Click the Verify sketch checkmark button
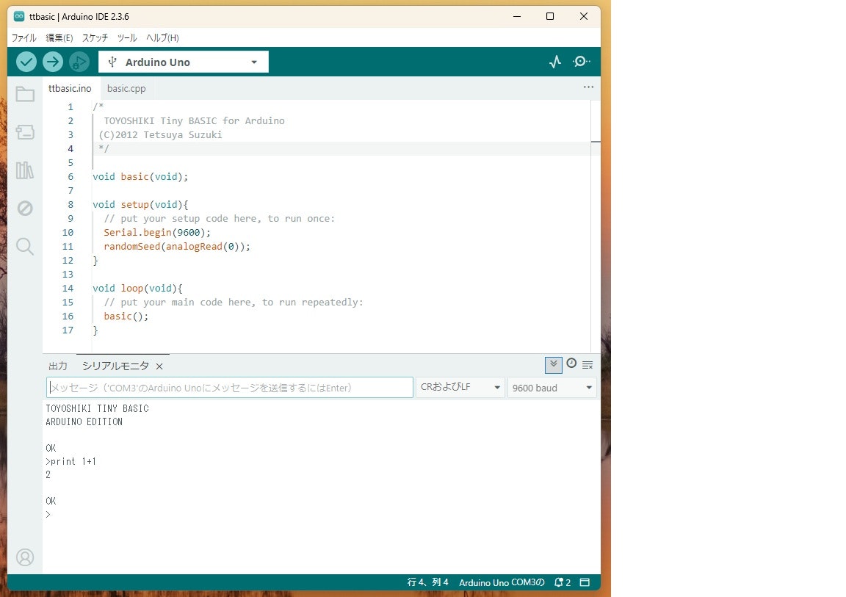The width and height of the screenshot is (846, 597). 26,62
